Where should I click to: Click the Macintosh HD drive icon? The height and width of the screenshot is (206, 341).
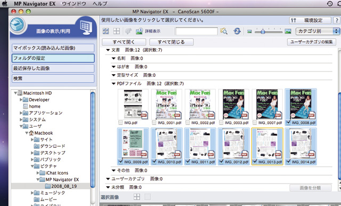point(20,93)
